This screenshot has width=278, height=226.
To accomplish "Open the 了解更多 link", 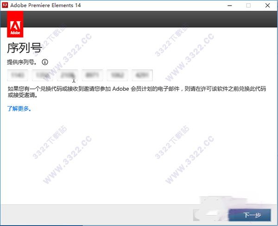I will point(19,108).
